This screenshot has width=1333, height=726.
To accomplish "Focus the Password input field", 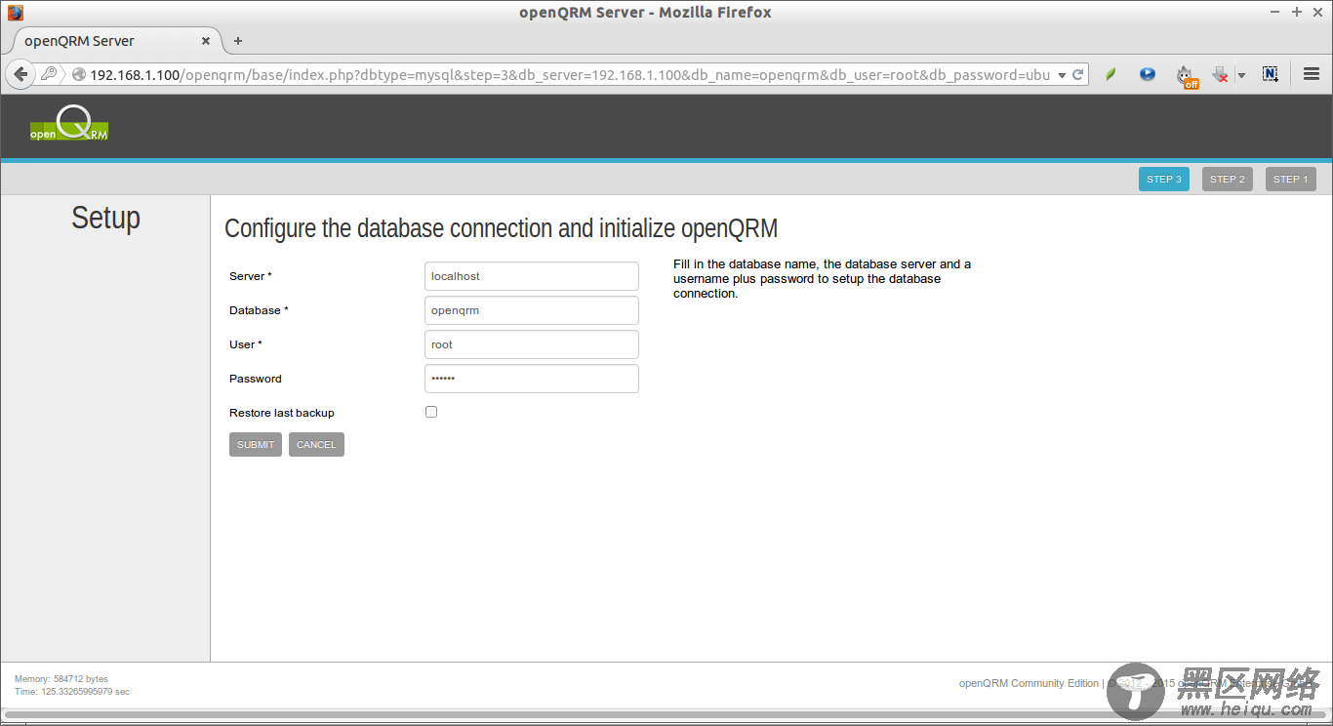I will (532, 379).
